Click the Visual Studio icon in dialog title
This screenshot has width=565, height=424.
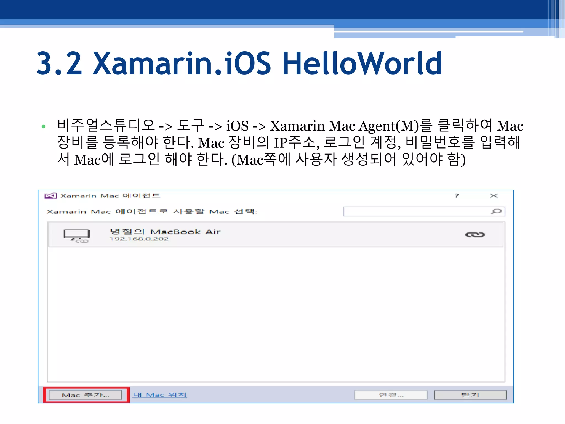click(50, 196)
